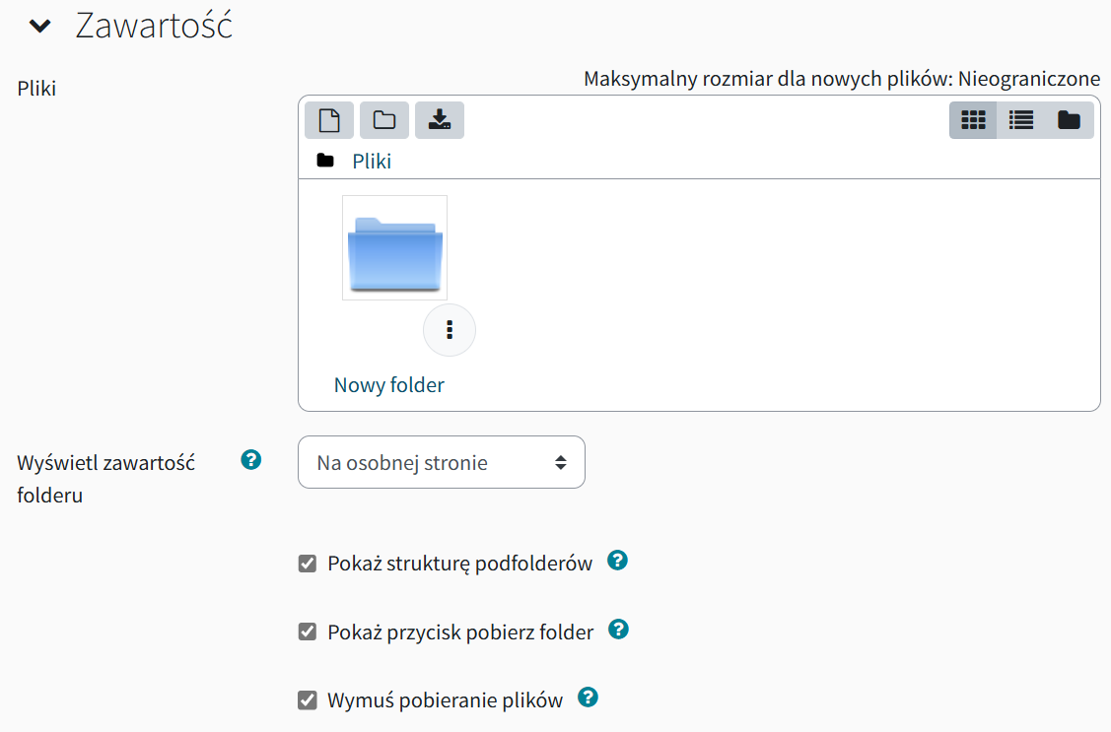
Task: Uncheck Pokaż strukturę podfolderów
Action: (x=308, y=564)
